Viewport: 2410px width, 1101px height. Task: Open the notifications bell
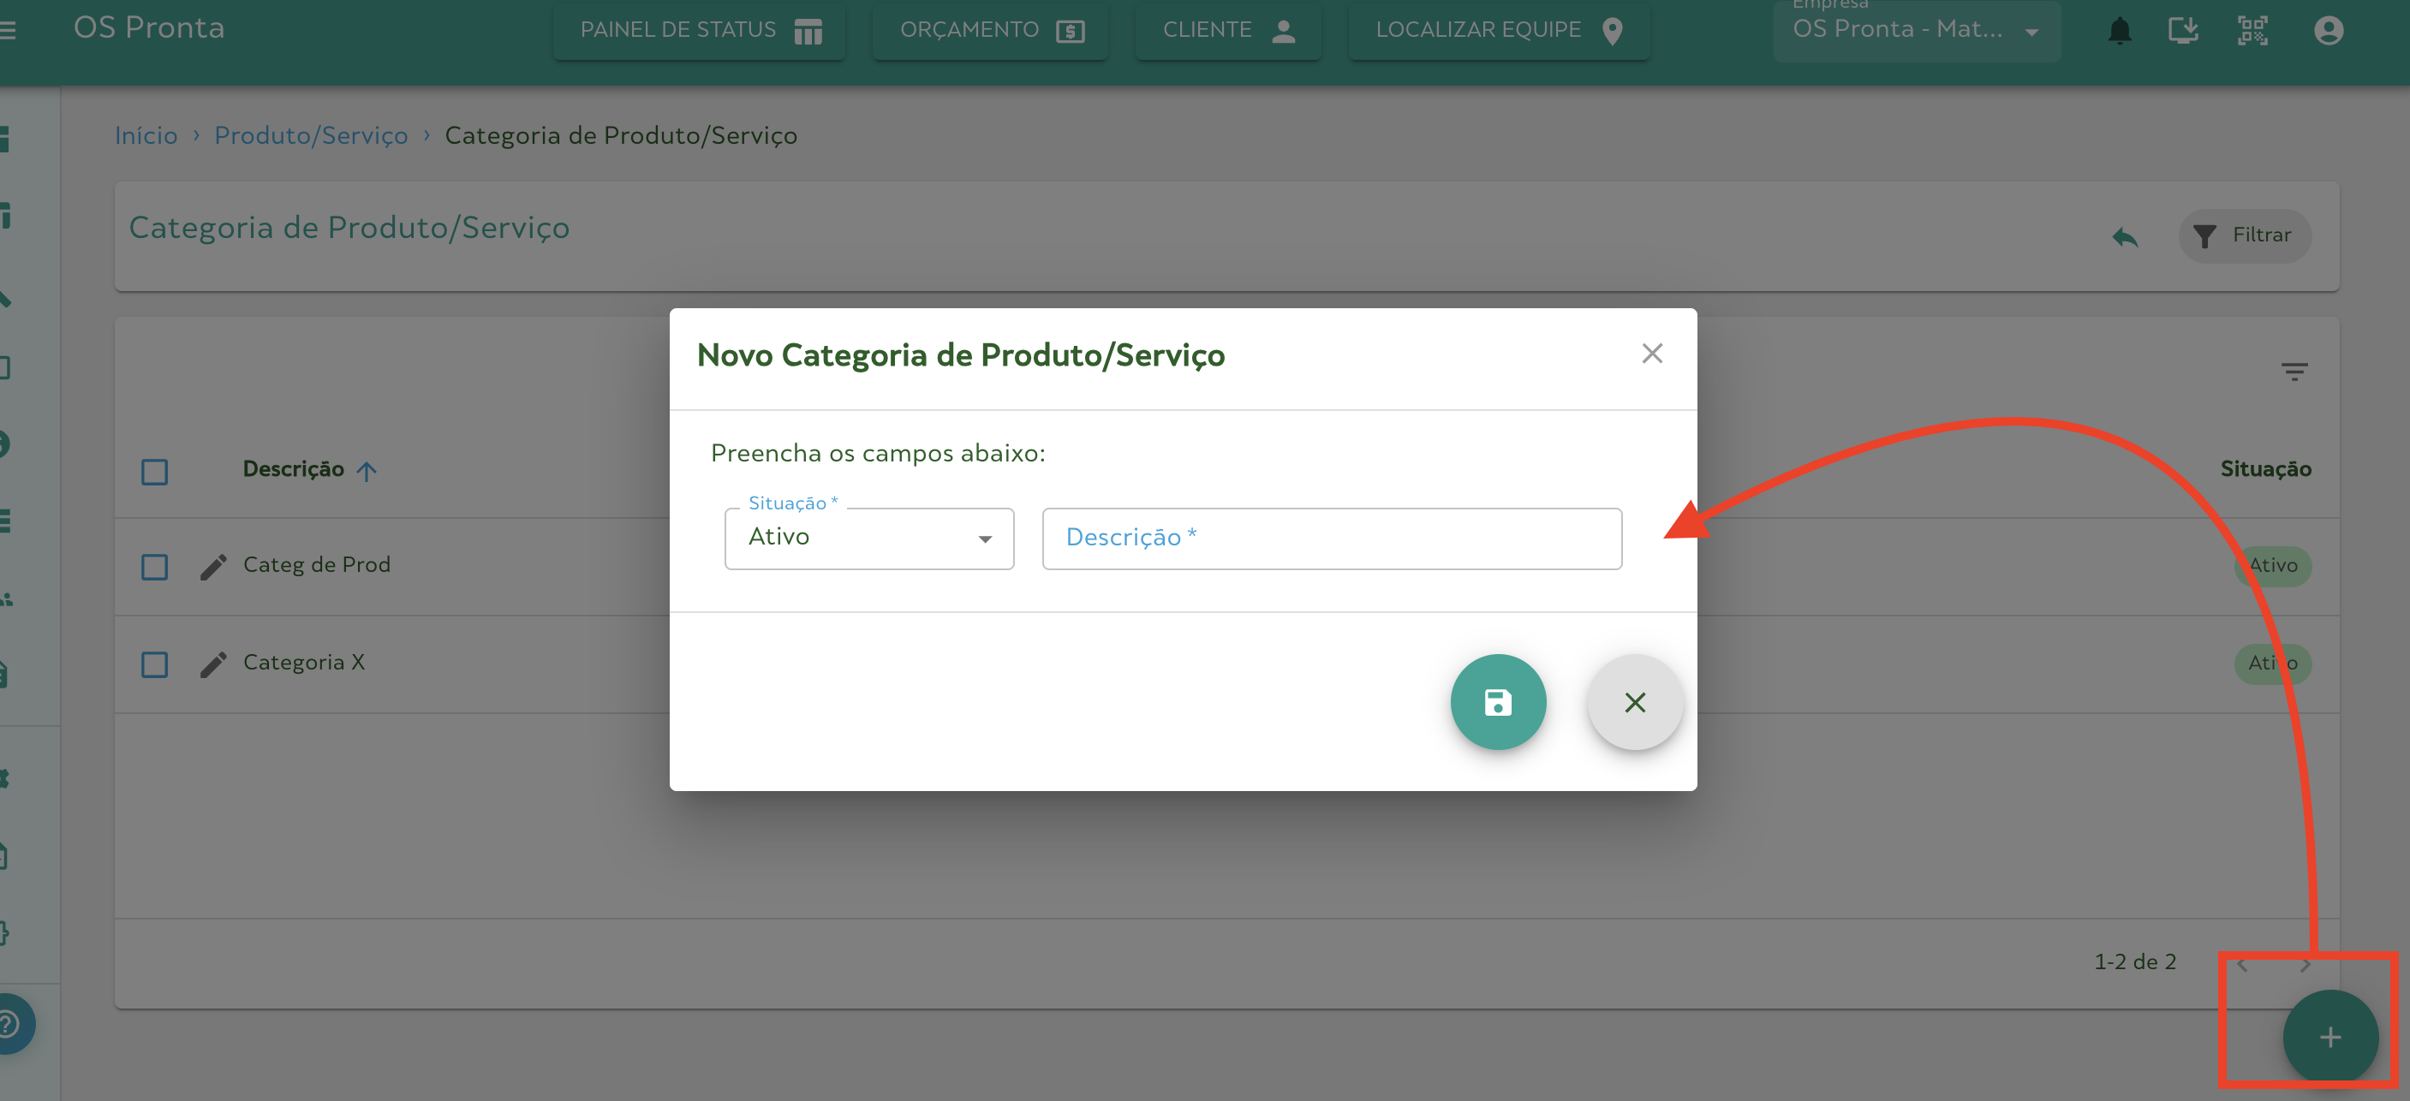pos(2119,31)
